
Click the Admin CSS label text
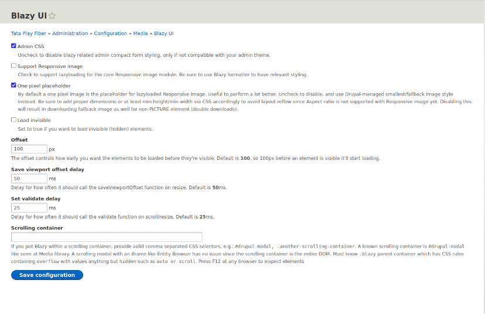pyautogui.click(x=30, y=46)
